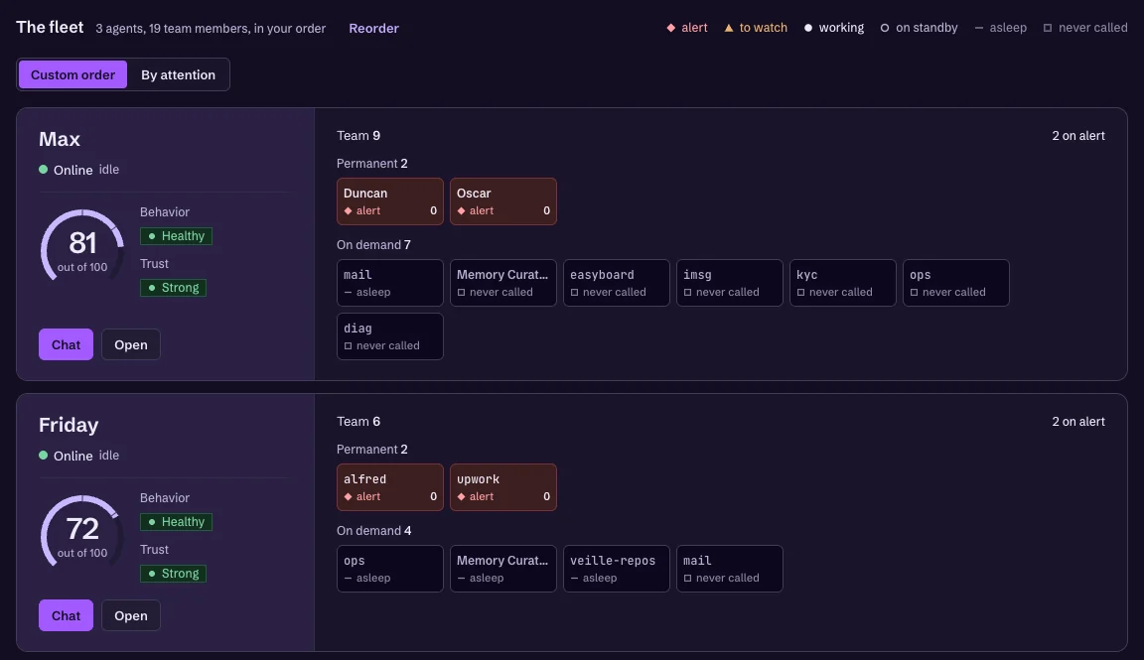This screenshot has width=1144, height=660.
Task: Click the alert diamond on Duncan's card
Action: pos(348,210)
